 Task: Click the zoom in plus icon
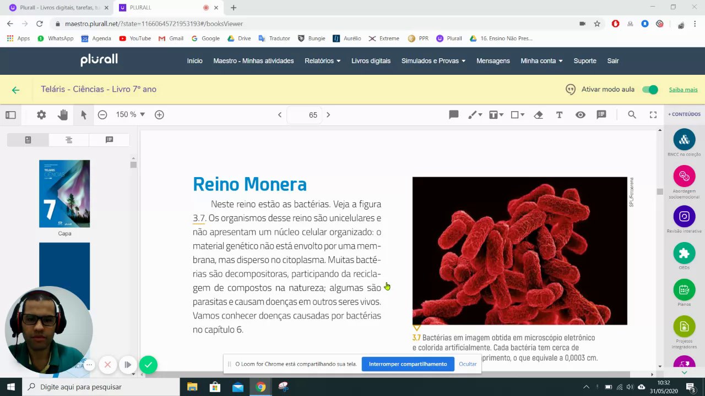(x=159, y=114)
